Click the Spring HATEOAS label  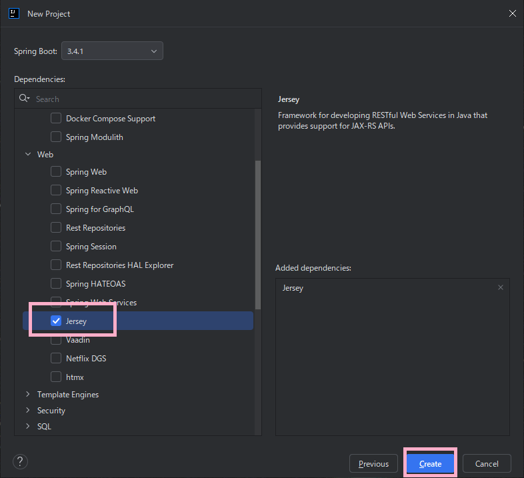tap(95, 284)
